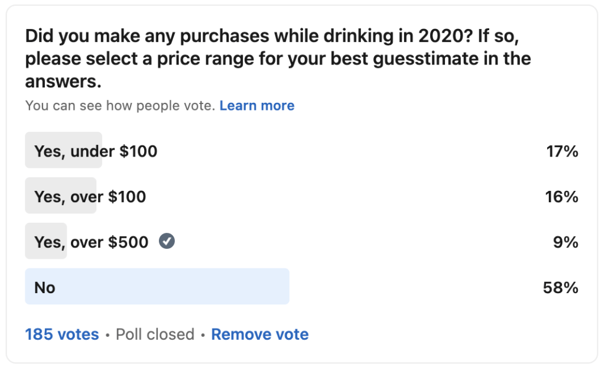The width and height of the screenshot is (605, 367).
Task: Click the 58% result percentage
Action: 560,287
